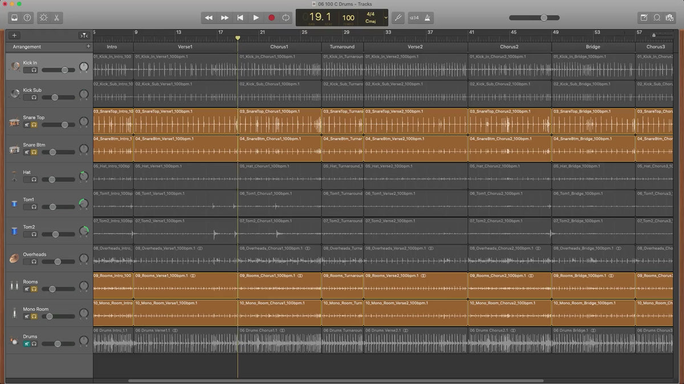Open the Notepad panel
This screenshot has width=684, height=384.
(x=644, y=18)
